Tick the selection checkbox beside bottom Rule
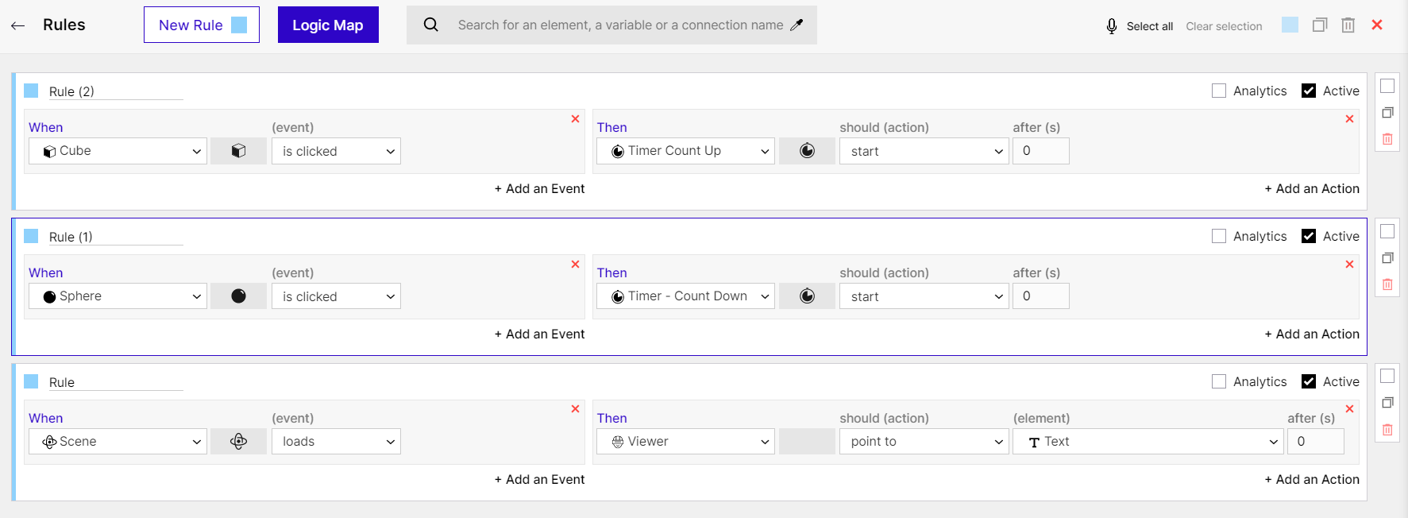The image size is (1408, 518). (x=1387, y=376)
